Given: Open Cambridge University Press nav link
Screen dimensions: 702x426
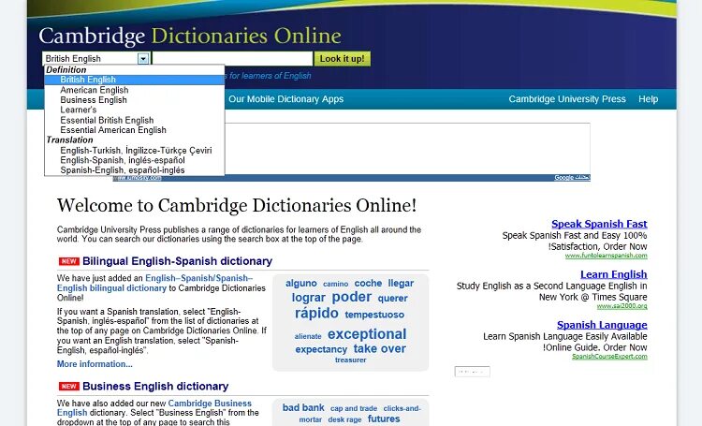Looking at the screenshot, I should pyautogui.click(x=567, y=99).
